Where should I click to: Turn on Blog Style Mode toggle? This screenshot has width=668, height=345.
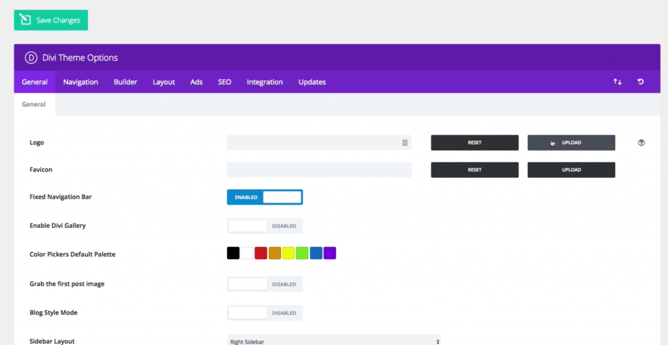point(265,312)
